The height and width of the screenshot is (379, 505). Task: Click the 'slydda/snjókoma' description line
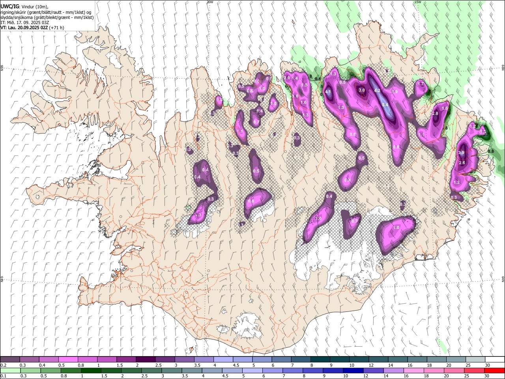[x=47, y=17]
